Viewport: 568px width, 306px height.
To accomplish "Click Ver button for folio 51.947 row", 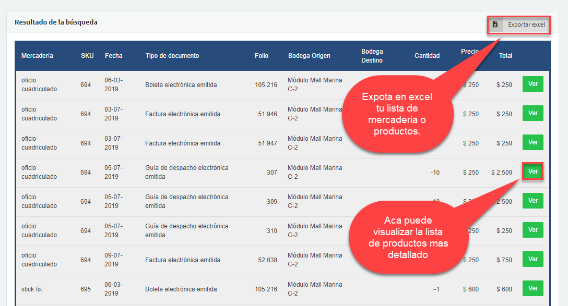I will [x=532, y=142].
